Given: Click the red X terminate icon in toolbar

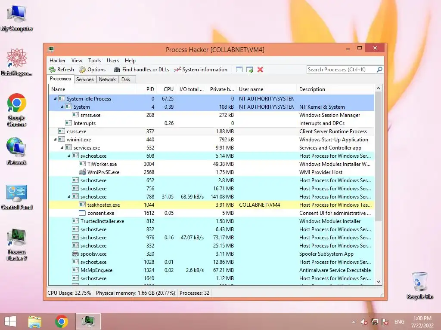Looking at the screenshot, I should [260, 70].
